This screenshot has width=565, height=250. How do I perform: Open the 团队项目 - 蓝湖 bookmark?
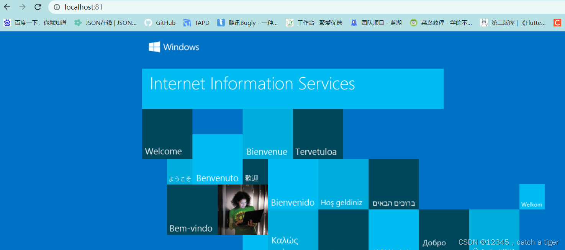(x=382, y=23)
